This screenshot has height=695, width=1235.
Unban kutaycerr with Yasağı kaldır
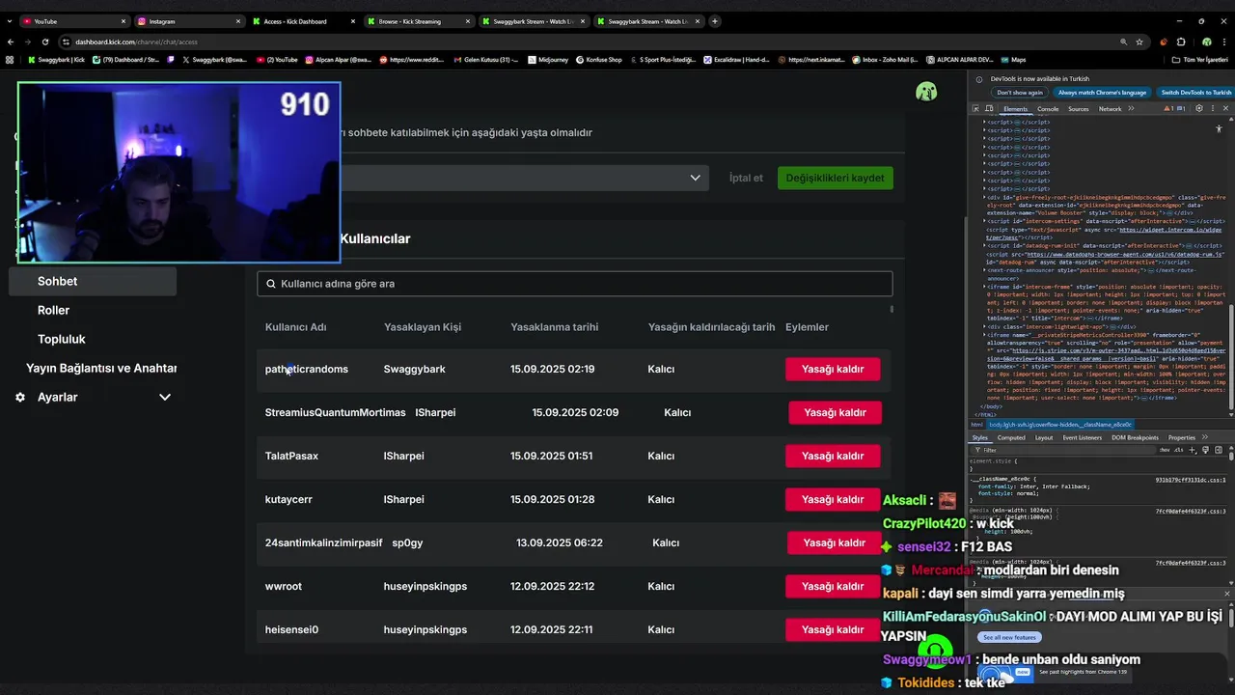pos(833,499)
